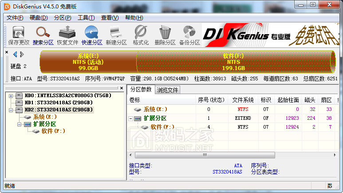The image size is (343, 193).
Task: Open the 帮助(H) menu
Action: (134, 18)
